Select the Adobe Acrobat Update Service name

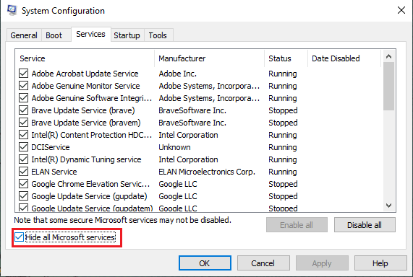click(85, 74)
